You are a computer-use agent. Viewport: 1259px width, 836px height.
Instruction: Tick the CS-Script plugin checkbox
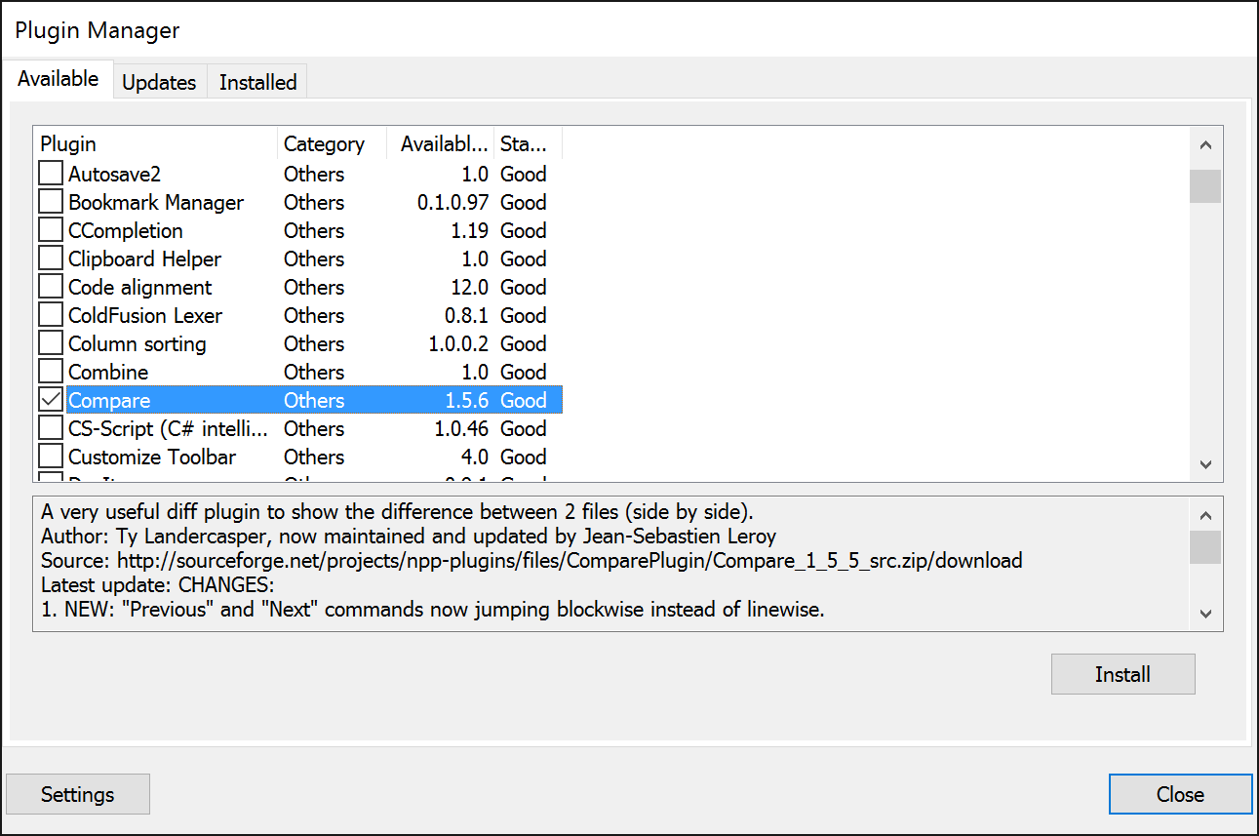(51, 428)
